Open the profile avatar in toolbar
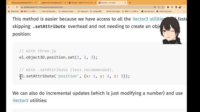Viewport: 200px width, 112px height. tap(180, 7)
